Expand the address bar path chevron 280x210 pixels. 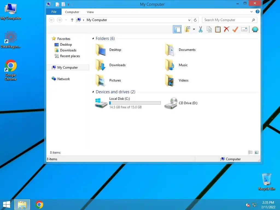[x=83, y=20]
